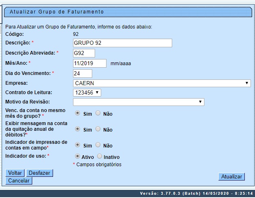Set Indicador de uso to Ativo
The width and height of the screenshot is (255, 198).
coord(78,156)
